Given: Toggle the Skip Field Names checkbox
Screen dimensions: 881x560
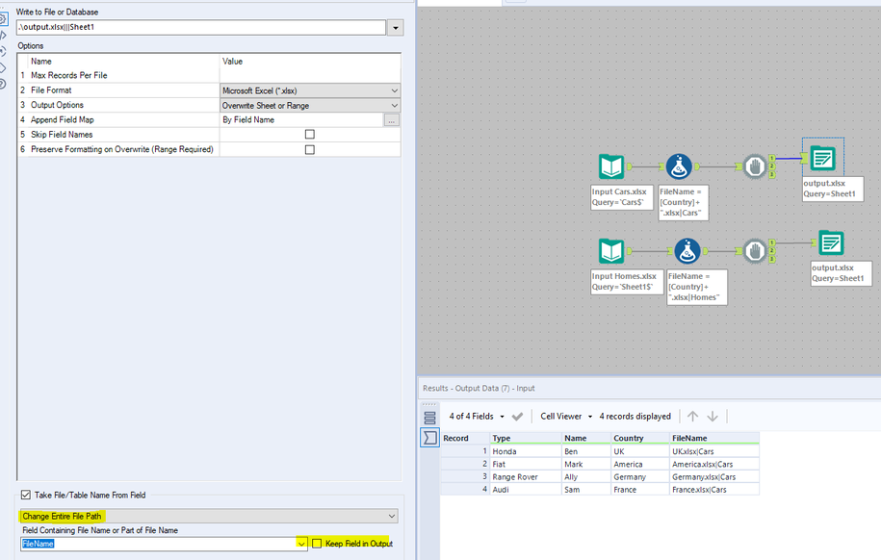Looking at the screenshot, I should [x=310, y=135].
